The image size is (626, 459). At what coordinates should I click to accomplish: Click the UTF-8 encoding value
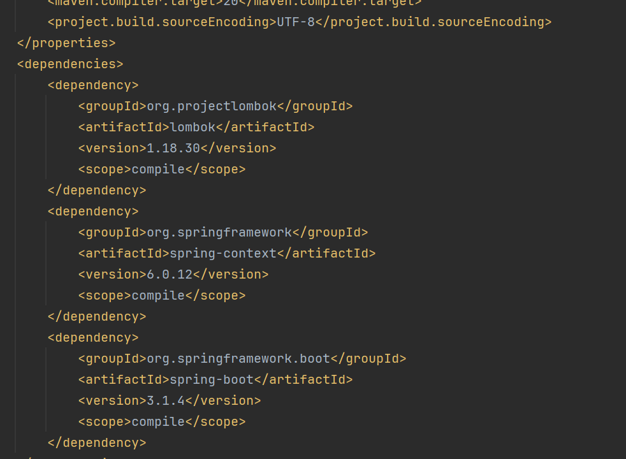pyautogui.click(x=296, y=22)
